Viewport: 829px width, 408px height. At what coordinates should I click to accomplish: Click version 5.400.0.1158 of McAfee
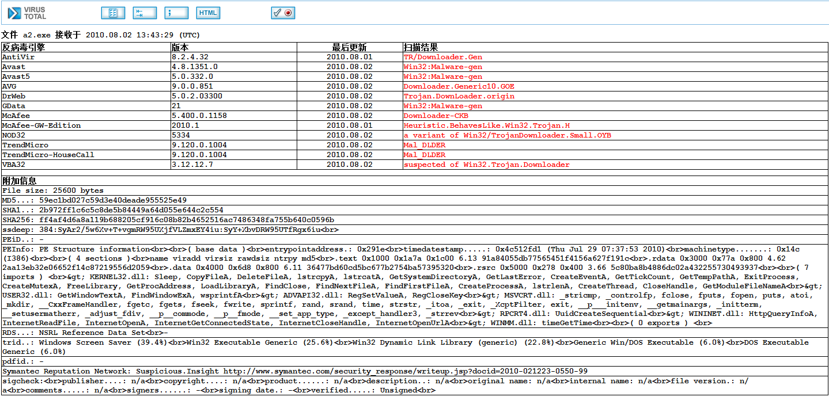click(x=199, y=116)
